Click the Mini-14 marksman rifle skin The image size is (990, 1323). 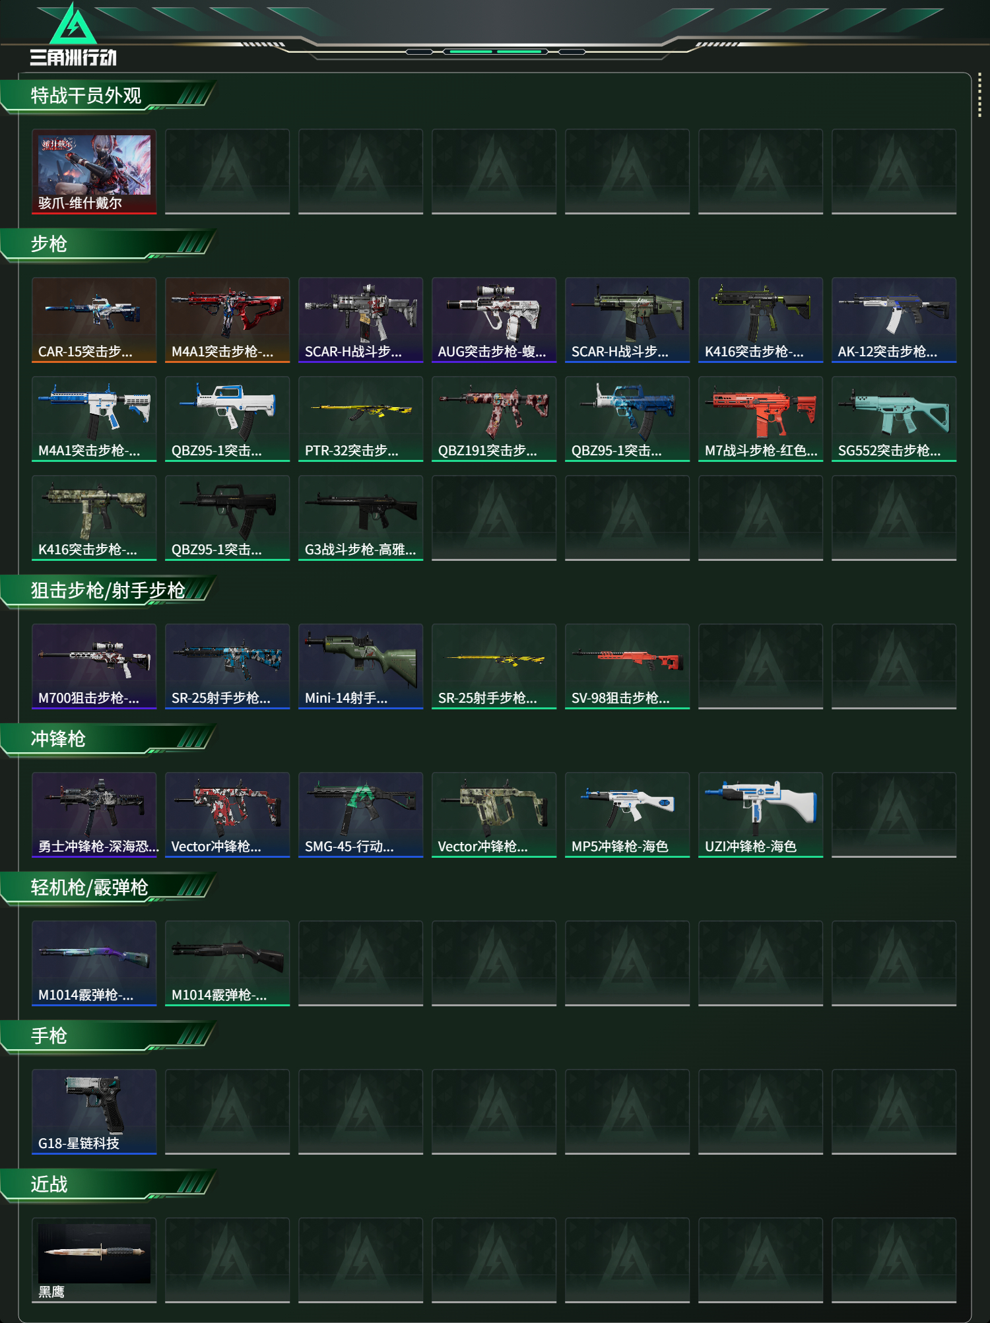click(360, 666)
